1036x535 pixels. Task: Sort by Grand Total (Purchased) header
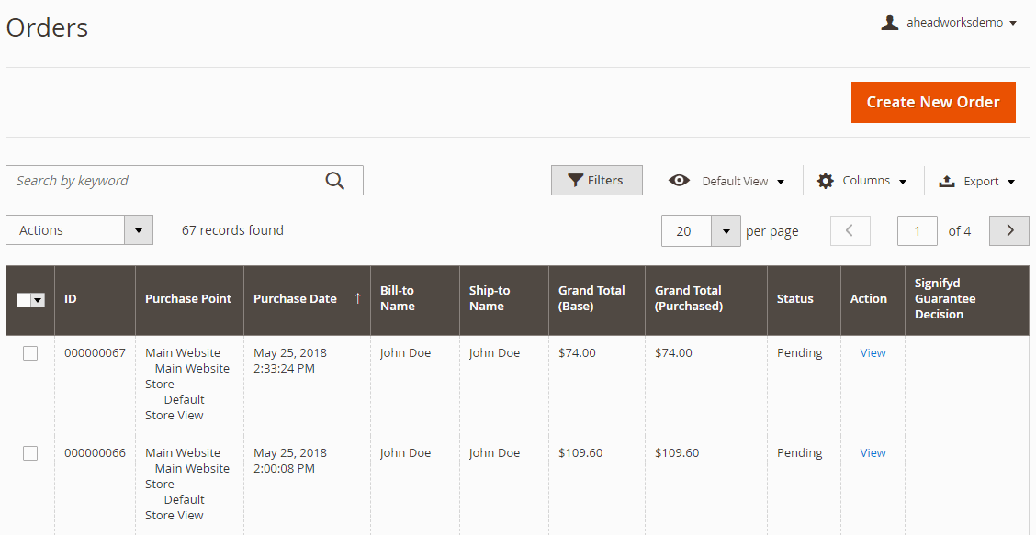pyautogui.click(x=706, y=300)
